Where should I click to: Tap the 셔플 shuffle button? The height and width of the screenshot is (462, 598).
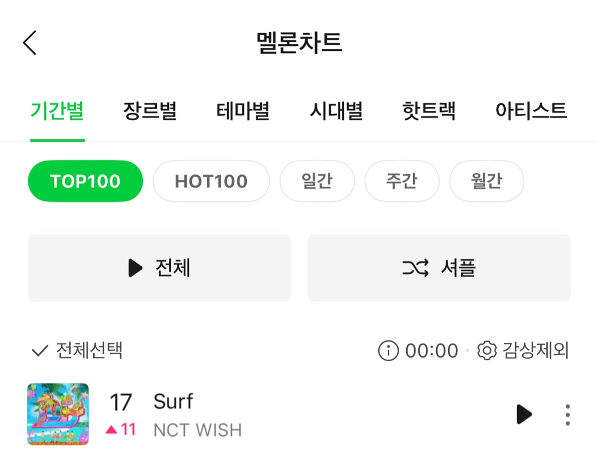pos(439,268)
